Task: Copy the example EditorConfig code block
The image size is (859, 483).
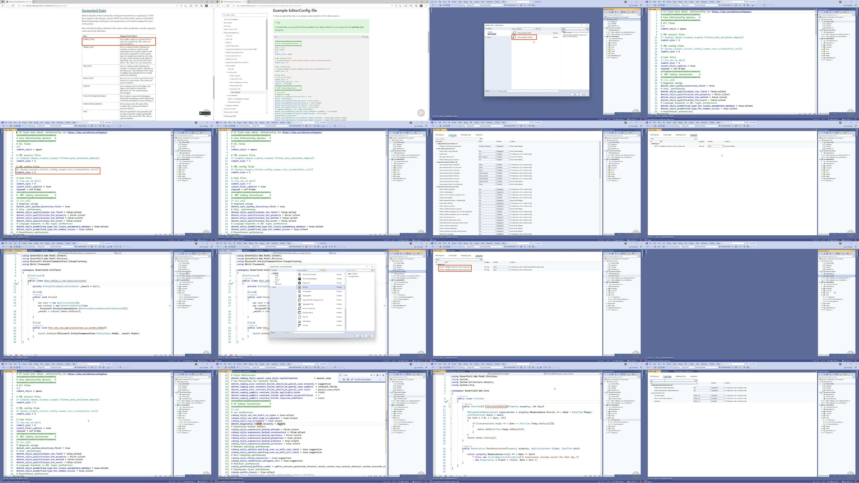Action: [365, 37]
